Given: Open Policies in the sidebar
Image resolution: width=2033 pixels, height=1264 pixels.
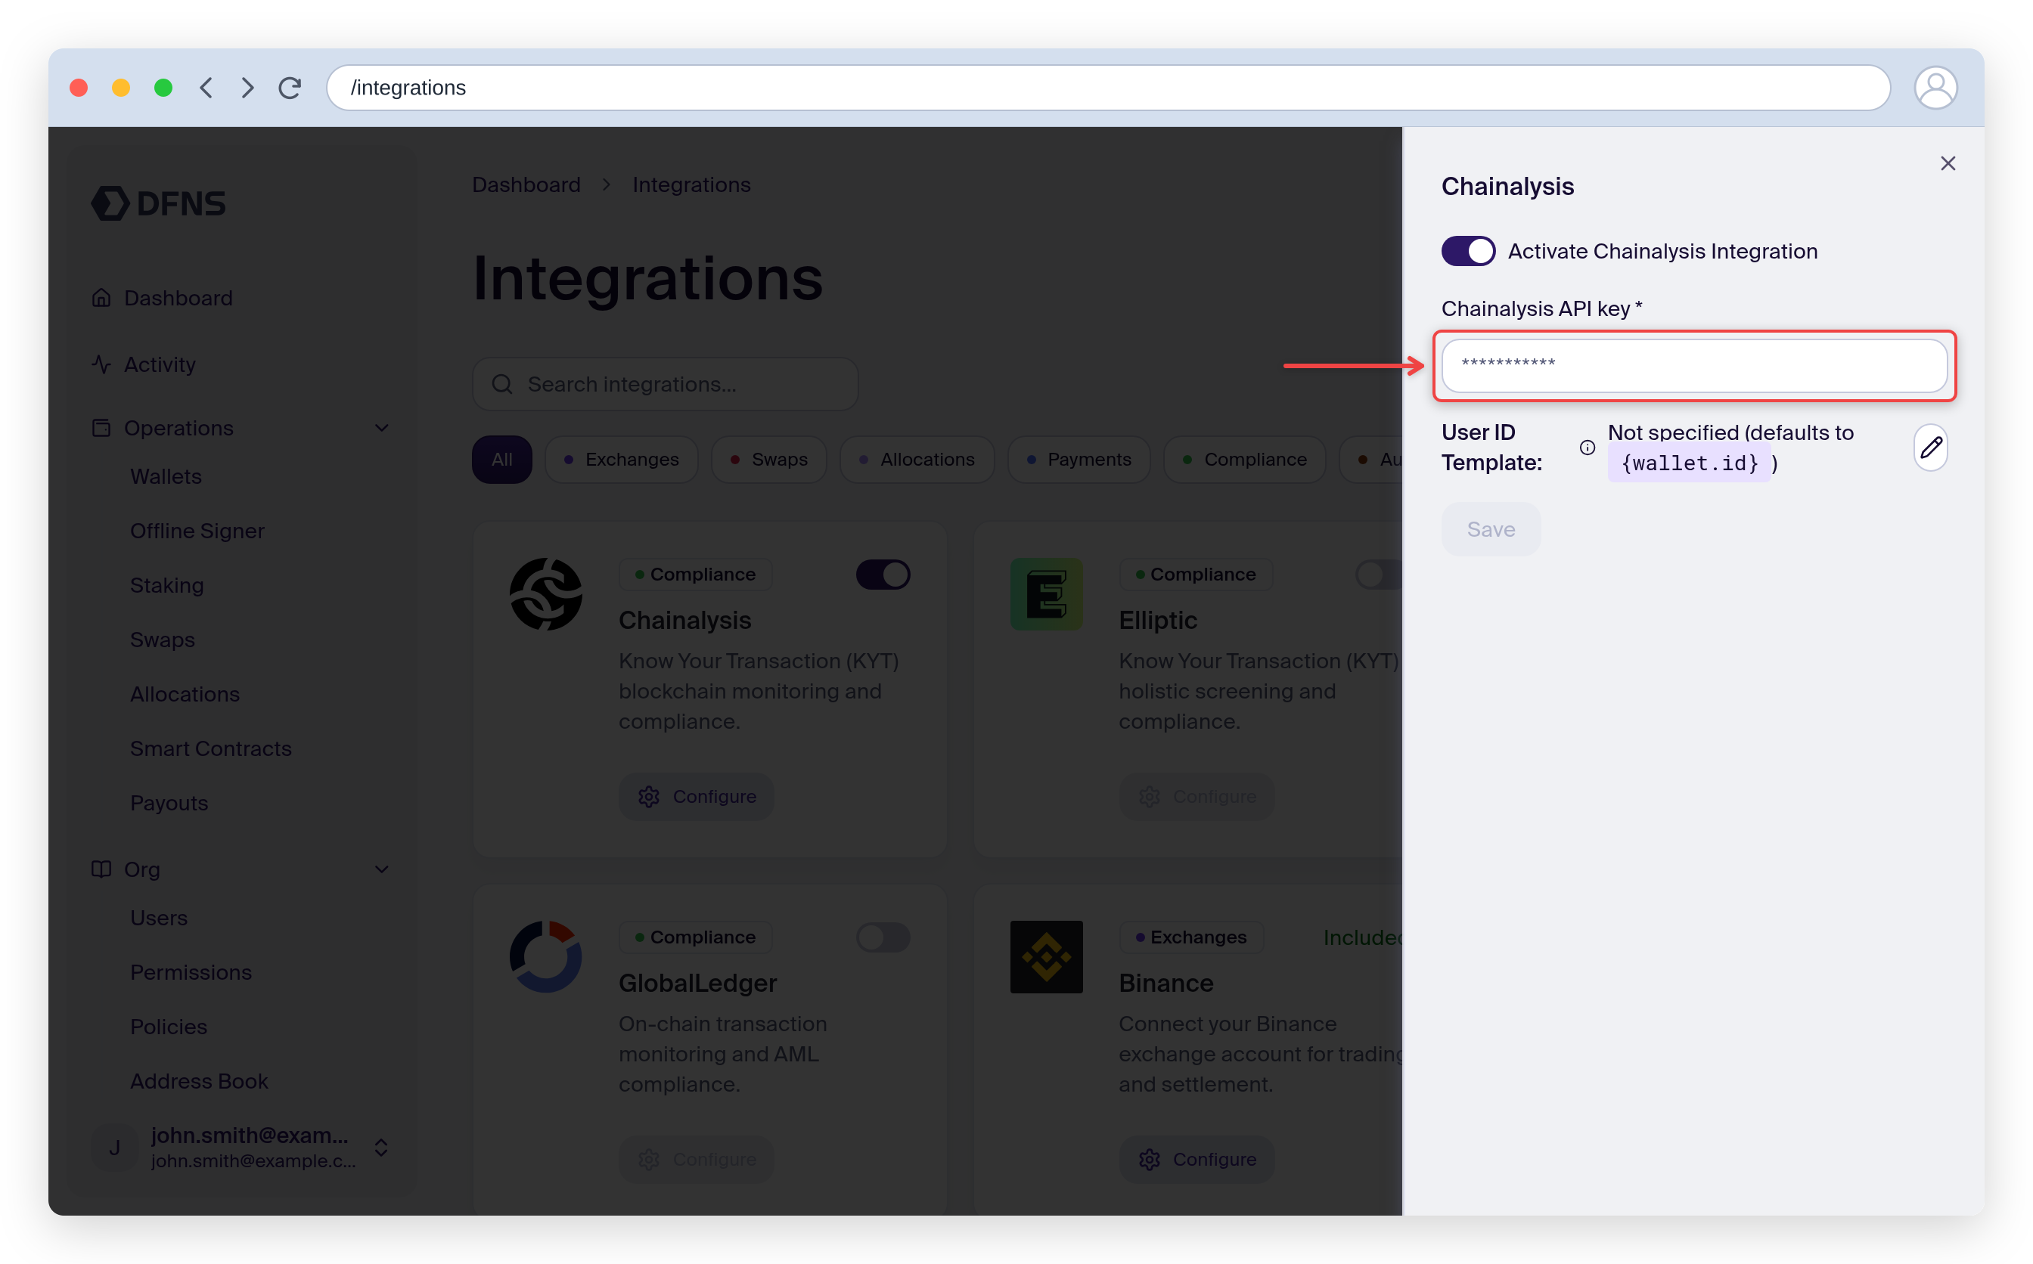Looking at the screenshot, I should click(x=168, y=1027).
